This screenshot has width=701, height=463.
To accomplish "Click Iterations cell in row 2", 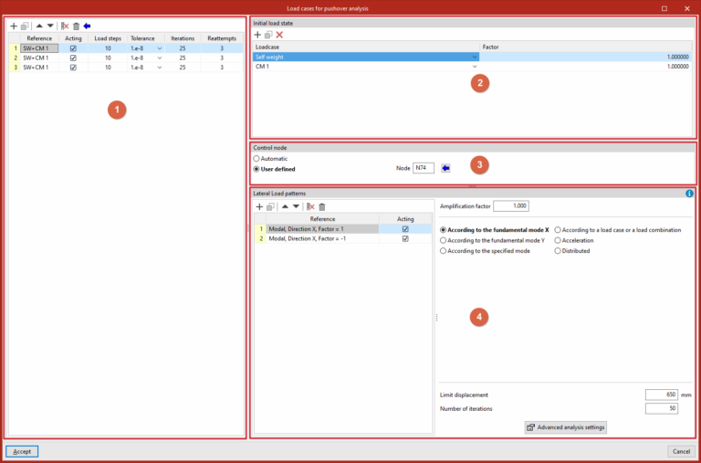I will pos(183,58).
